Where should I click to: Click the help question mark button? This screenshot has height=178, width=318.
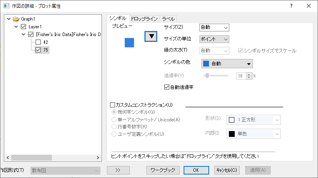(291, 6)
